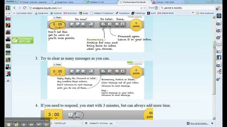Open the profile avatar next to the back arrow
Screen dimensions: 227x127
tap(8, 8)
